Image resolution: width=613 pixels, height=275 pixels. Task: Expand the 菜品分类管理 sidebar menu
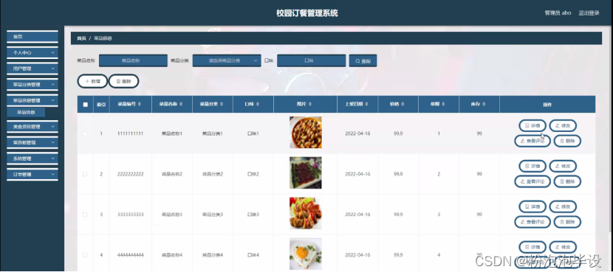pos(32,85)
